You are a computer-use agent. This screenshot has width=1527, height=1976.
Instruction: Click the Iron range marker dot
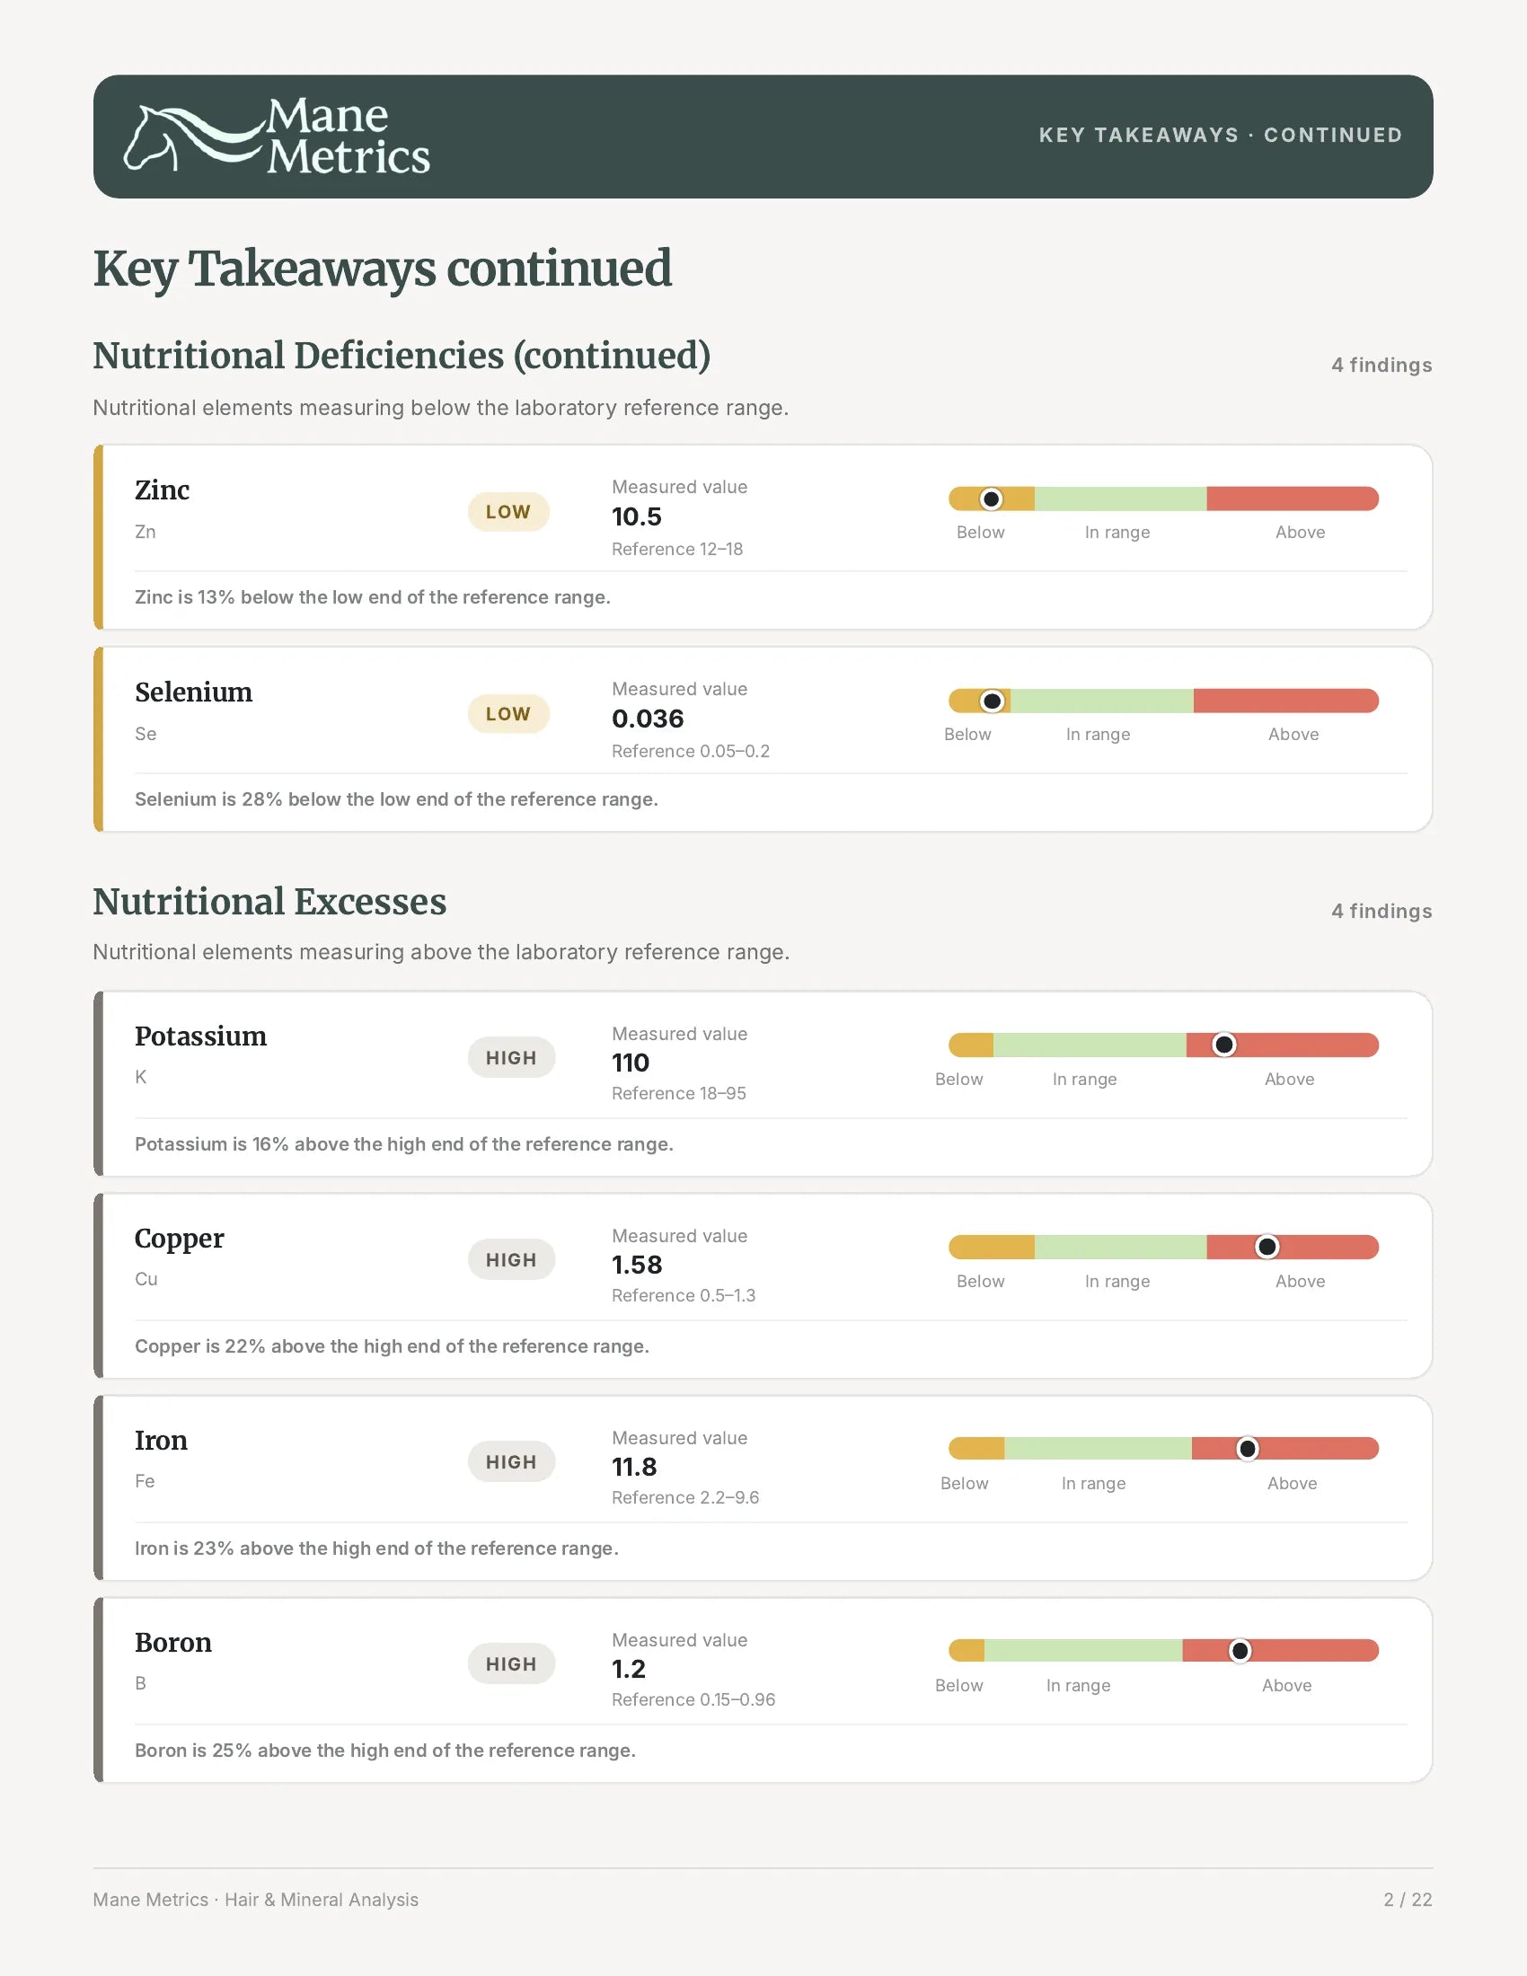click(1248, 1450)
